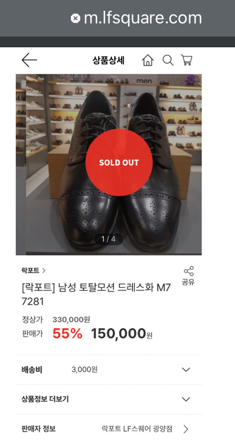Open the 락포트 brand link

[x=31, y=270]
